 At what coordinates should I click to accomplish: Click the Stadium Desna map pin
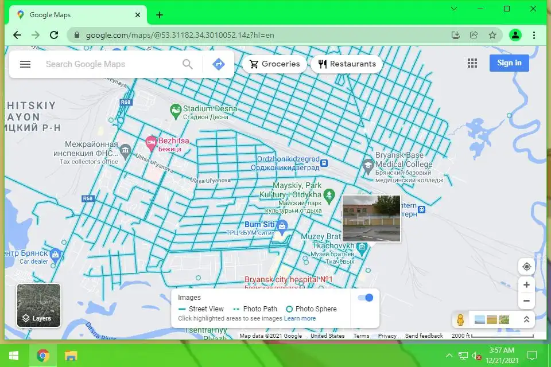pos(176,112)
